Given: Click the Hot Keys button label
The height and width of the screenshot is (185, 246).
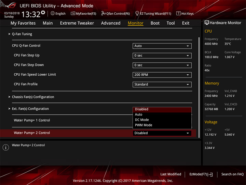Looking at the screenshot, I should pos(188,13).
